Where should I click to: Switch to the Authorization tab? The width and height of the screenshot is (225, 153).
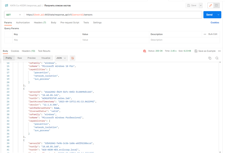point(23,22)
